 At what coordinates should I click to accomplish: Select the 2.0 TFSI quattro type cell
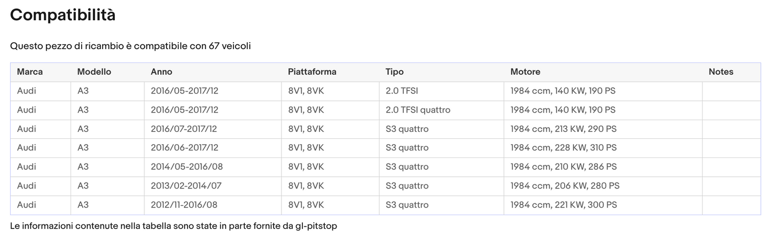pos(418,110)
